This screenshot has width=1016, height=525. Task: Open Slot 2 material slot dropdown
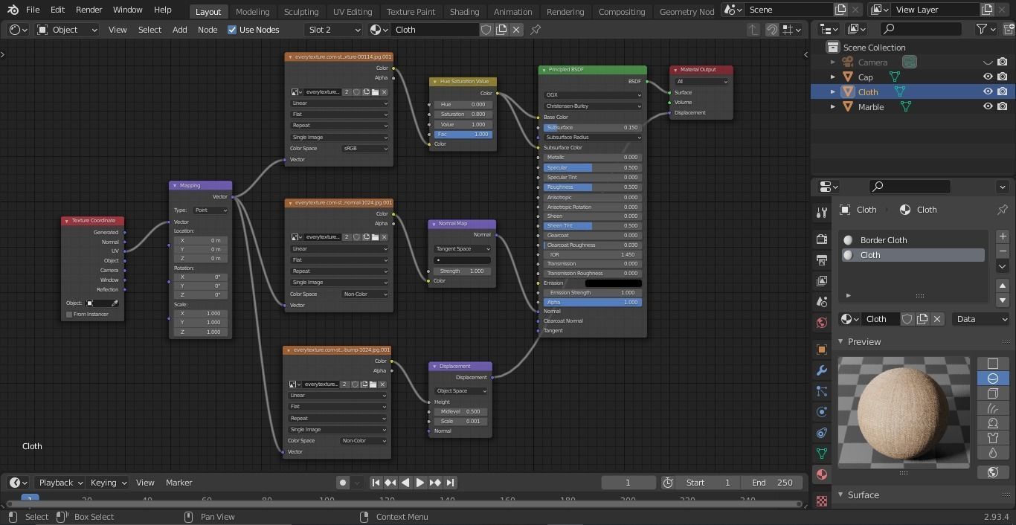333,30
